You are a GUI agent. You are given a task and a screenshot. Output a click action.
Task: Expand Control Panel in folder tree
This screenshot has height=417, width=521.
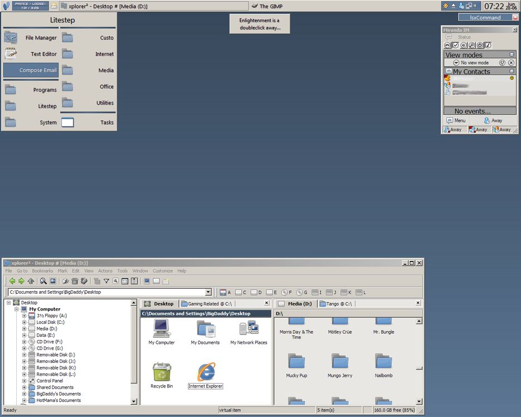[25, 381]
